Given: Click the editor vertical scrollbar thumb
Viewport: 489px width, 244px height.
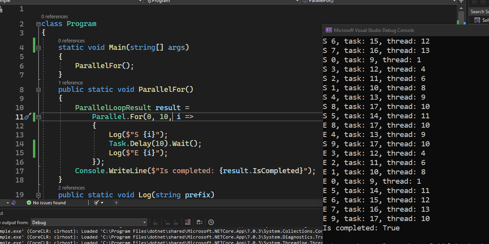Looking at the screenshot, I should coord(461,18).
